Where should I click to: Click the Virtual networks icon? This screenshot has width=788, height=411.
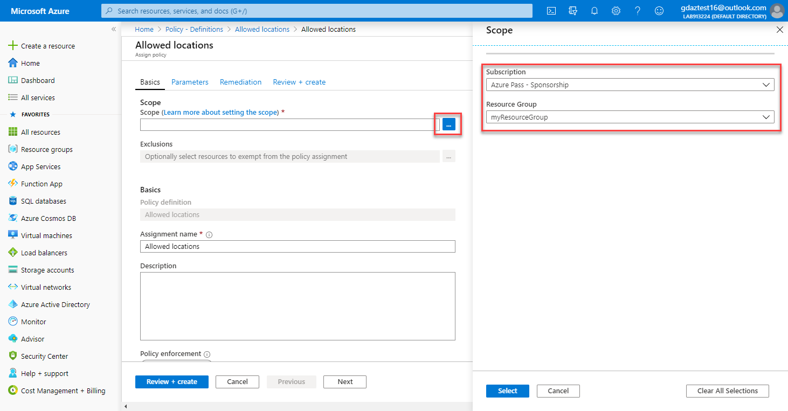[x=13, y=287]
